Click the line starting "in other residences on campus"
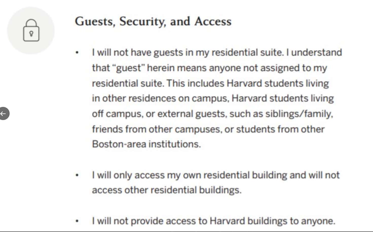Image resolution: width=373 pixels, height=232 pixels. pos(213,99)
